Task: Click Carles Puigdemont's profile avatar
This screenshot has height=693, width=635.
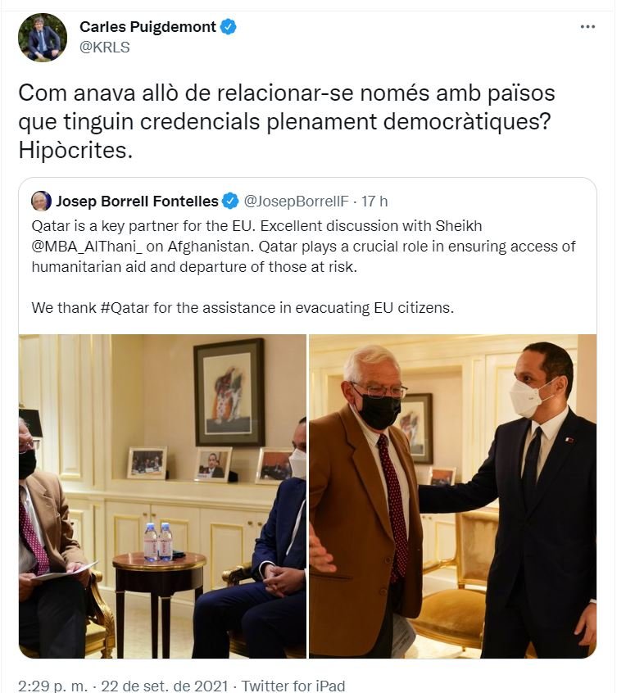Action: coord(43,37)
